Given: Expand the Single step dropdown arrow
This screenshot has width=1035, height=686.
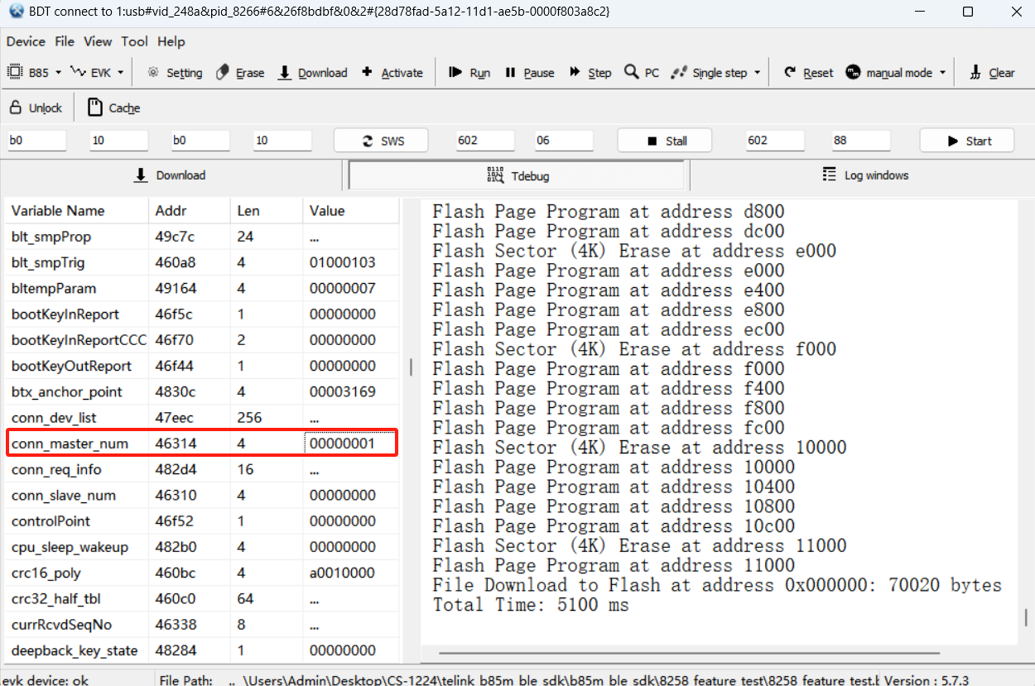Looking at the screenshot, I should click(x=757, y=73).
